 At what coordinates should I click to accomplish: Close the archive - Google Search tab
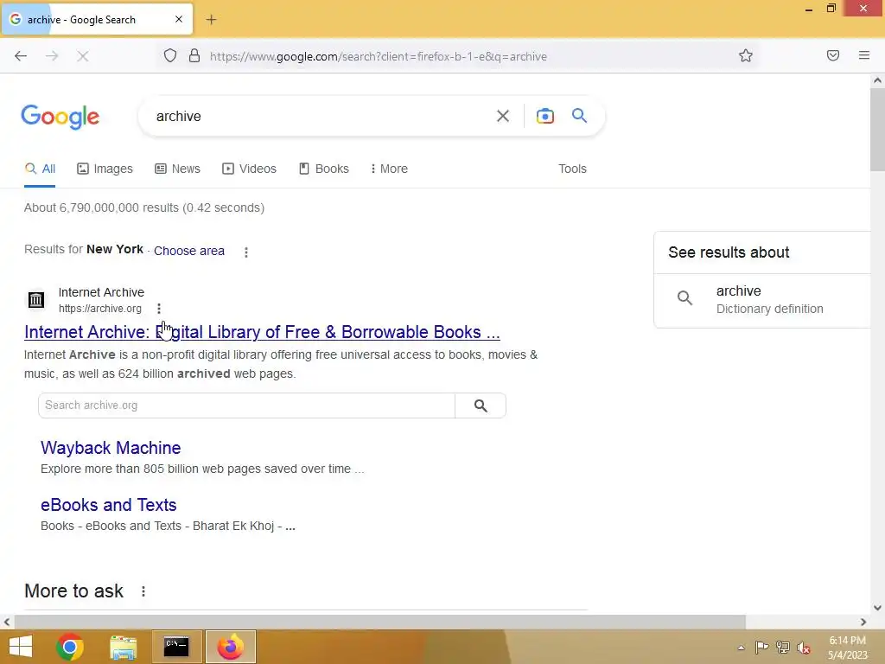point(179,19)
